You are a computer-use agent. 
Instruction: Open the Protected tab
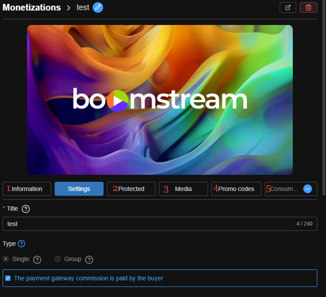[131, 189]
